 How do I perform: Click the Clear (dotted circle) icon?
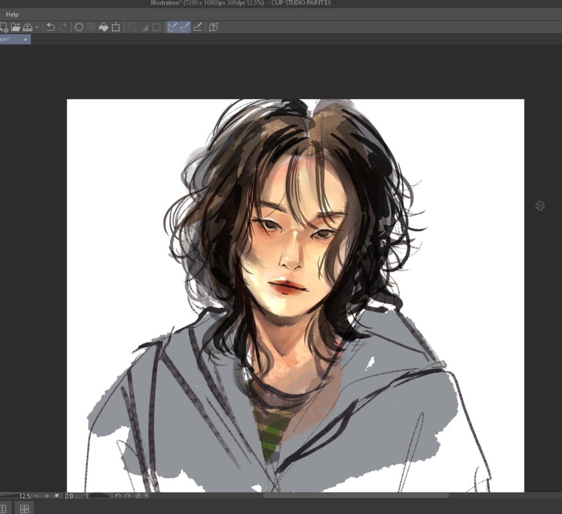click(x=79, y=27)
